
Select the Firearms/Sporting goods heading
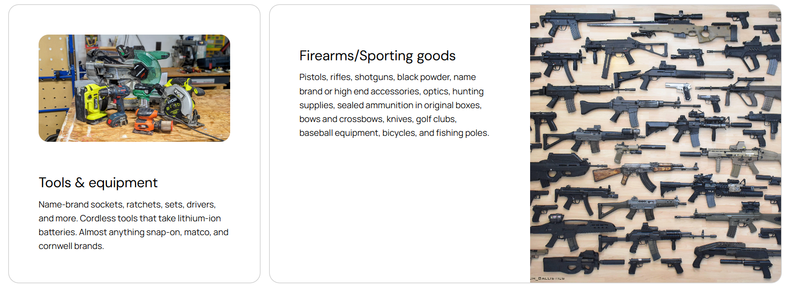coord(377,56)
